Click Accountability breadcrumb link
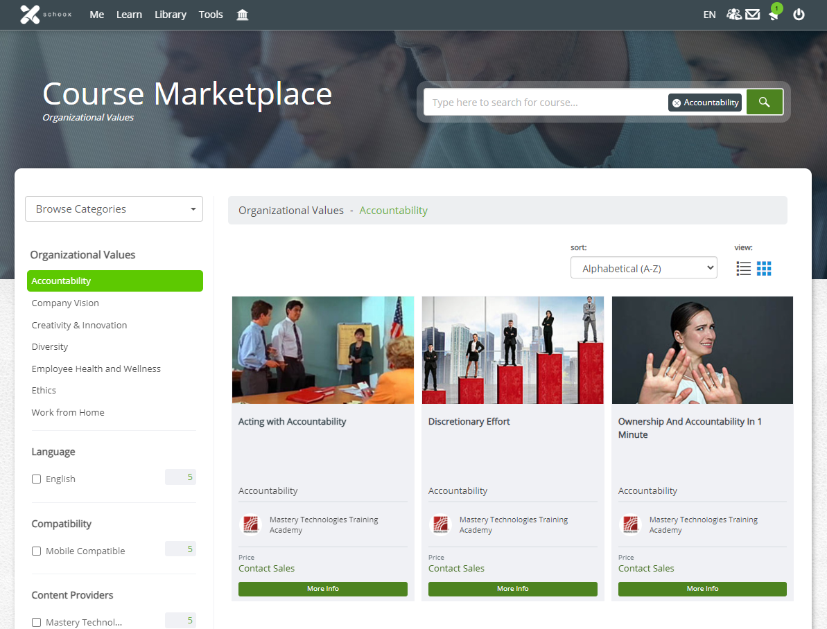The height and width of the screenshot is (629, 827). [x=394, y=211]
